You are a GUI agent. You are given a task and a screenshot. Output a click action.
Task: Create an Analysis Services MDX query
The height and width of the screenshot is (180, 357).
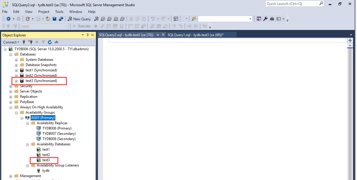pyautogui.click(x=103, y=19)
